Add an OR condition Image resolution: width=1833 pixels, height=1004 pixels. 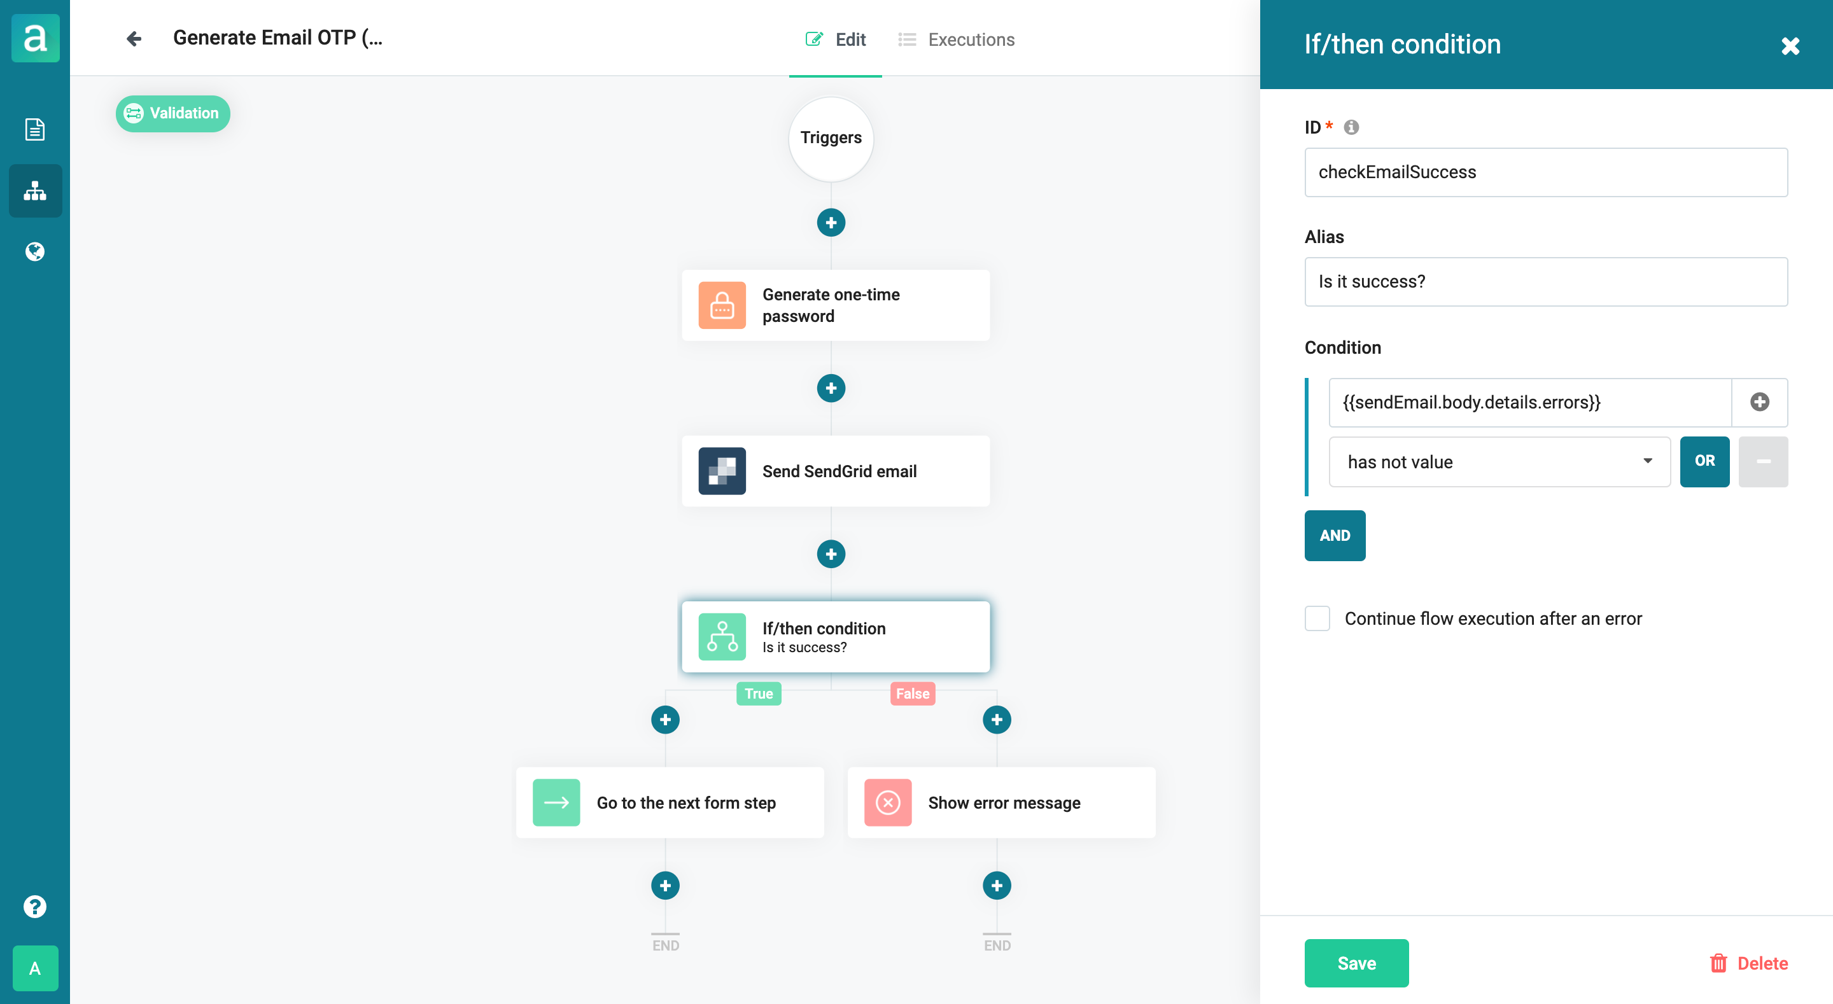[x=1704, y=462]
